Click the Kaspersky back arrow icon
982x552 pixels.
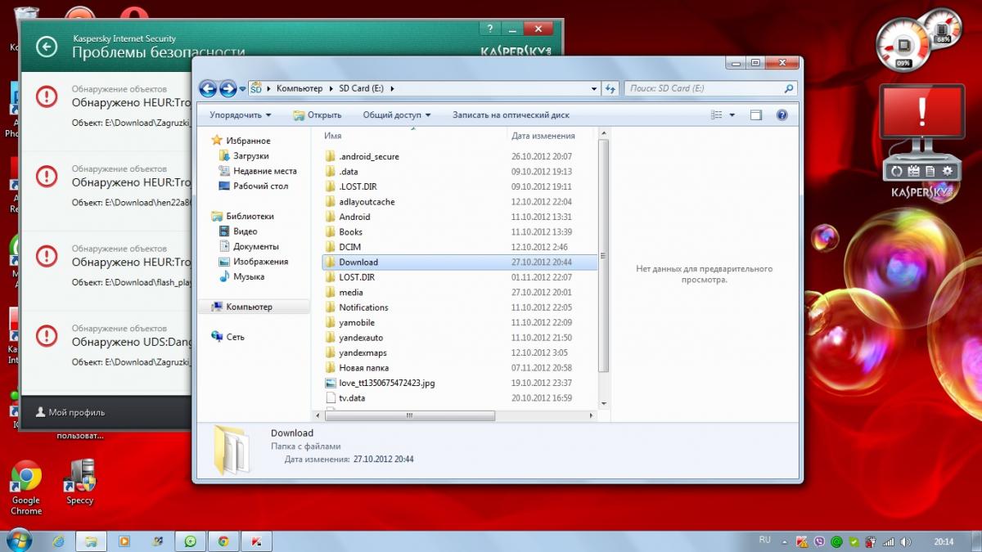tap(47, 47)
